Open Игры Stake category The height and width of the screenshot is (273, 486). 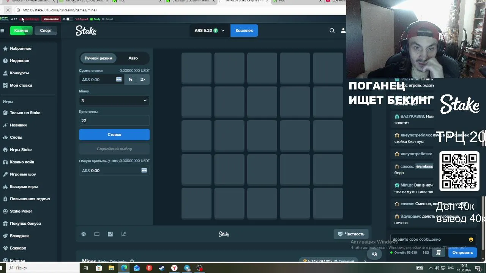tap(21, 150)
